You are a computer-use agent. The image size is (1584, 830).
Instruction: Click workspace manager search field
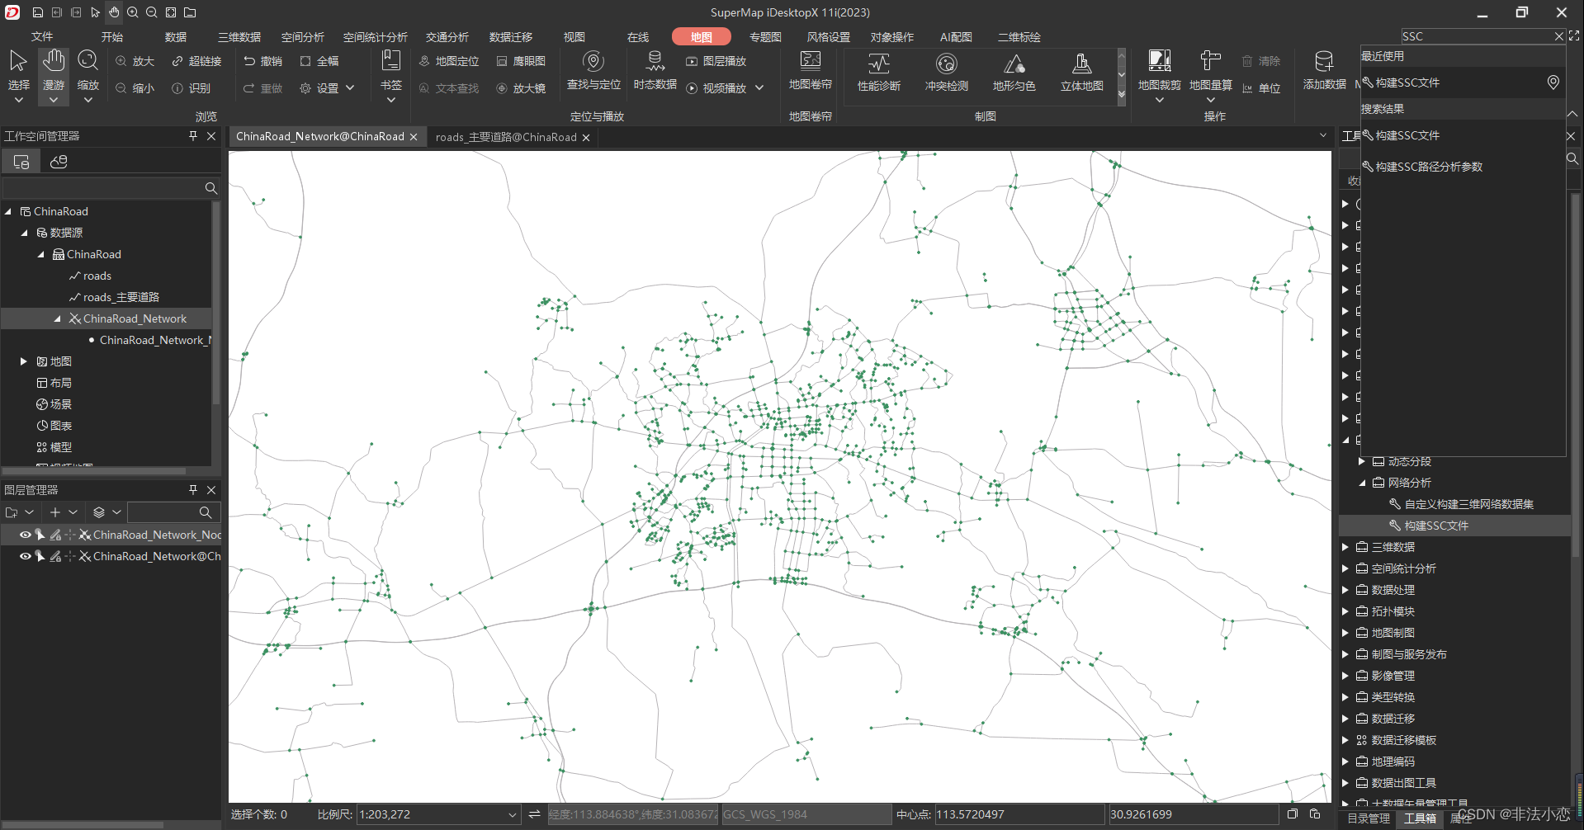click(102, 188)
